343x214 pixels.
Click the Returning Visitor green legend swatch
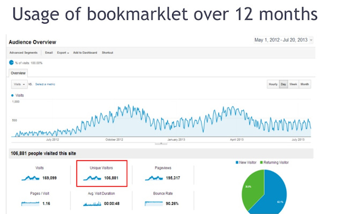261,163
